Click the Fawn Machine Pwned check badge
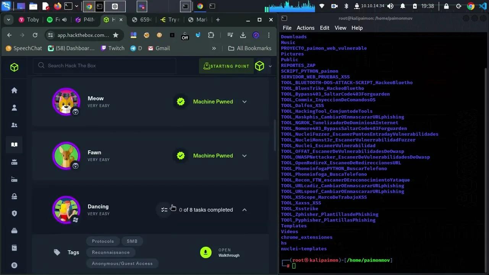489x275 pixels. 181,156
